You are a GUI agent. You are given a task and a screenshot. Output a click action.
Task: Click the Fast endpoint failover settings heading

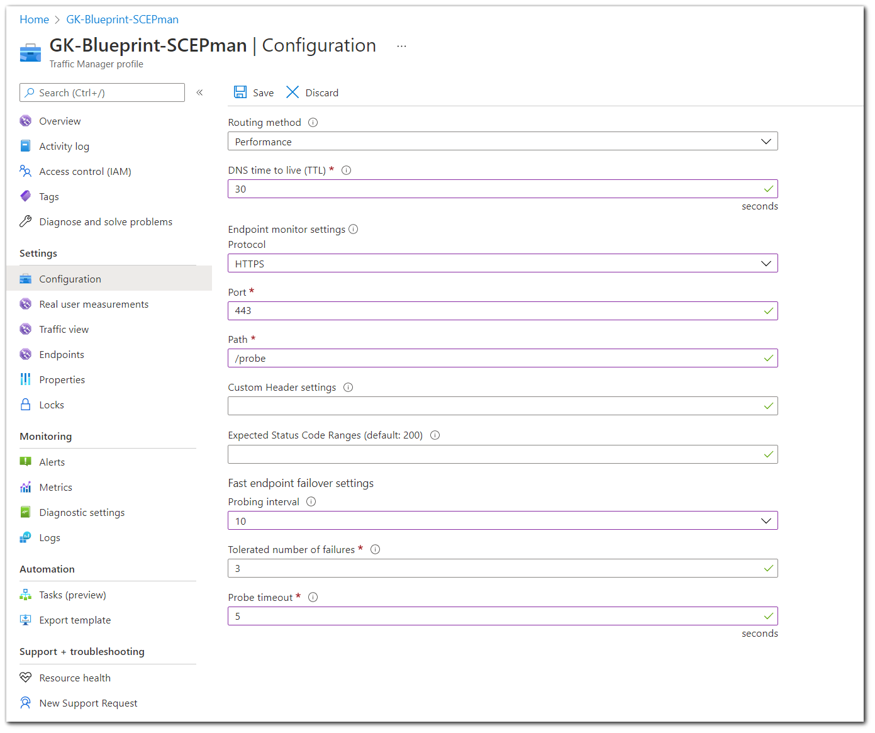tap(301, 483)
